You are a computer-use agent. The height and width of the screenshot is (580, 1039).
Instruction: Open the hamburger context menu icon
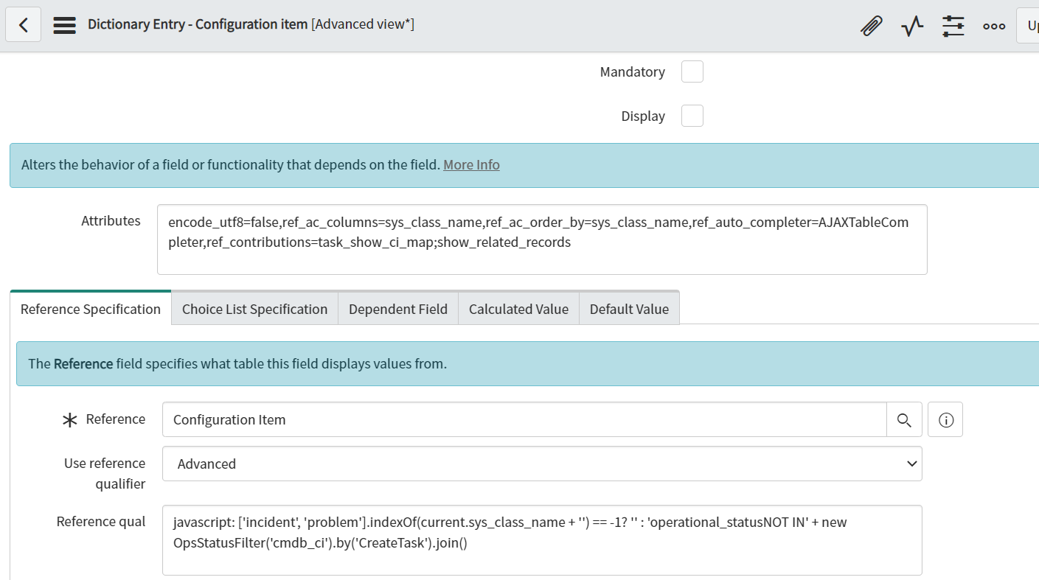tap(65, 25)
